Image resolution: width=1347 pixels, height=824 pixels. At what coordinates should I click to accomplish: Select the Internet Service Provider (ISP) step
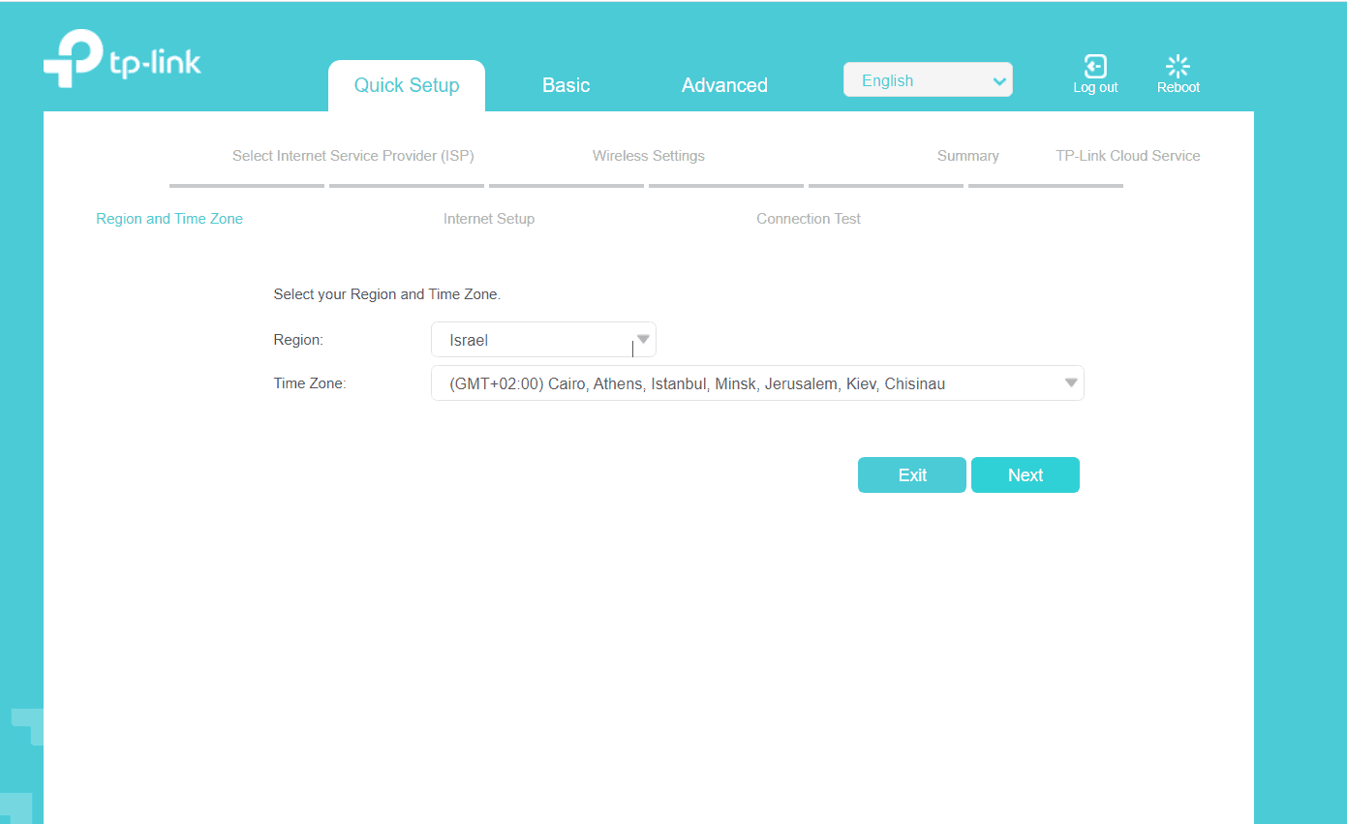[353, 156]
